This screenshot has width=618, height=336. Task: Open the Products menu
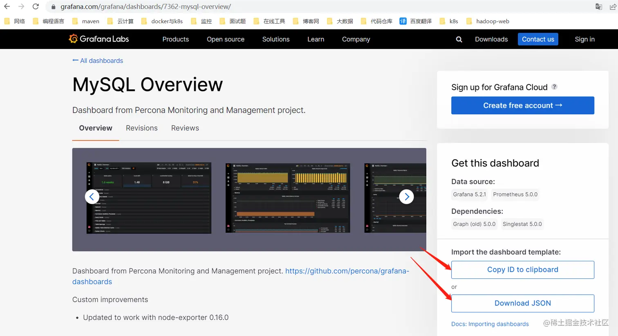click(176, 39)
